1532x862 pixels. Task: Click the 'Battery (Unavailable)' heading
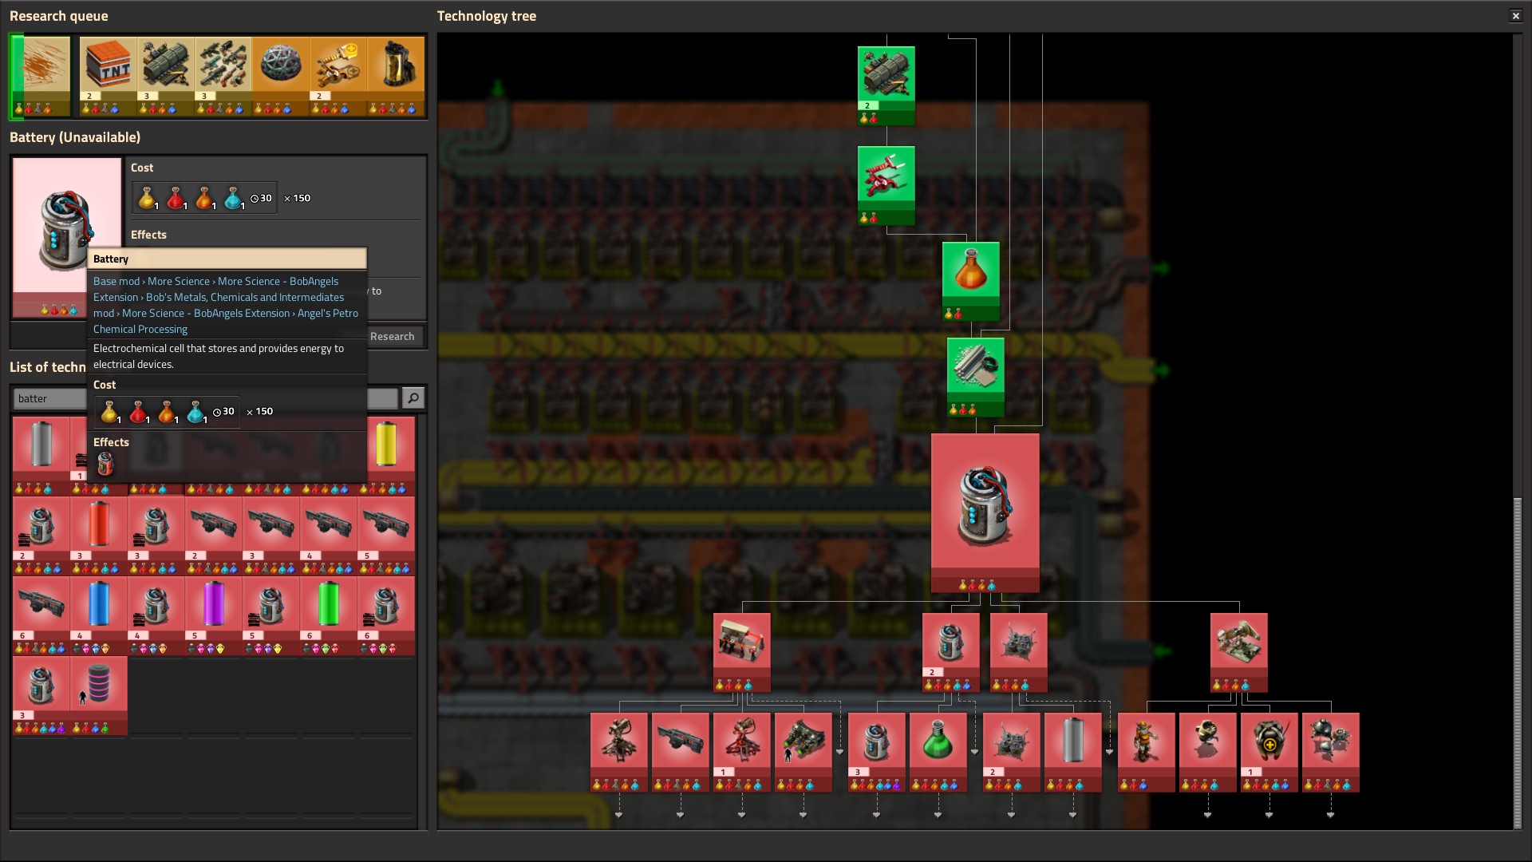point(75,137)
